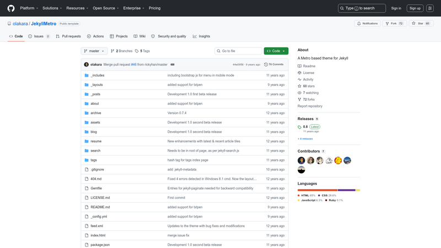The height and width of the screenshot is (248, 441).
Task: Open the Security and quality tab
Action: (x=169, y=36)
